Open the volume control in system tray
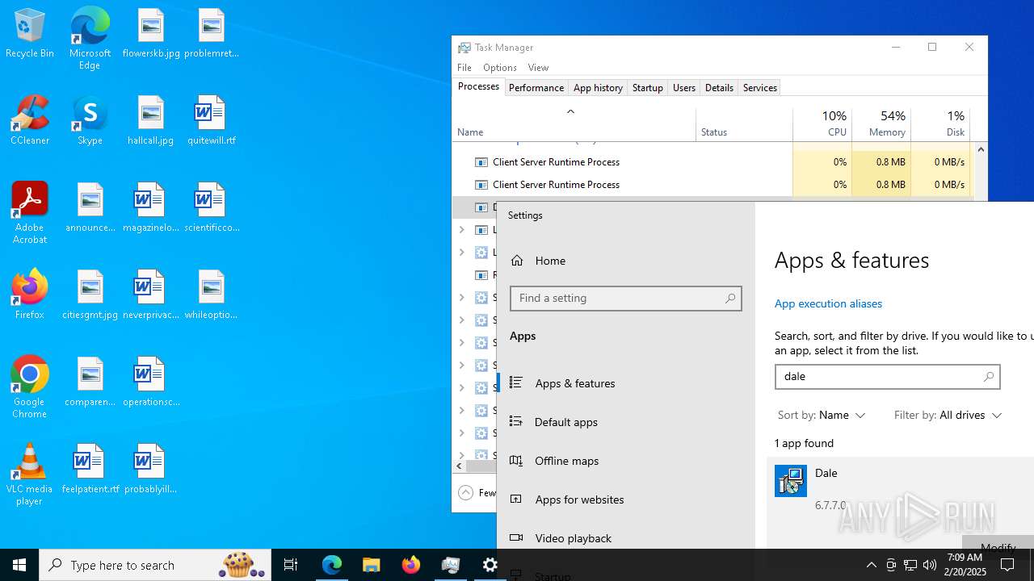 (930, 565)
